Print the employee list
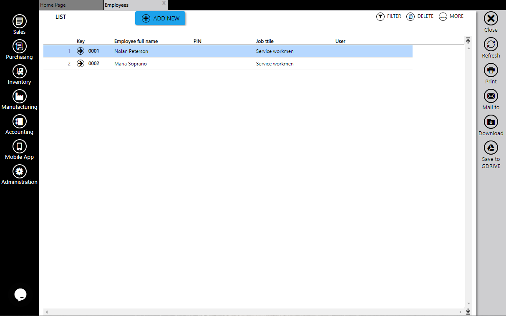Image resolution: width=506 pixels, height=316 pixels. pyautogui.click(x=491, y=70)
